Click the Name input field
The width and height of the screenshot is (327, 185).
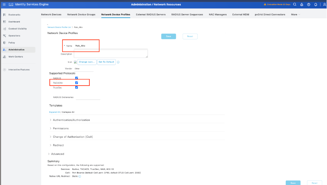point(111,46)
